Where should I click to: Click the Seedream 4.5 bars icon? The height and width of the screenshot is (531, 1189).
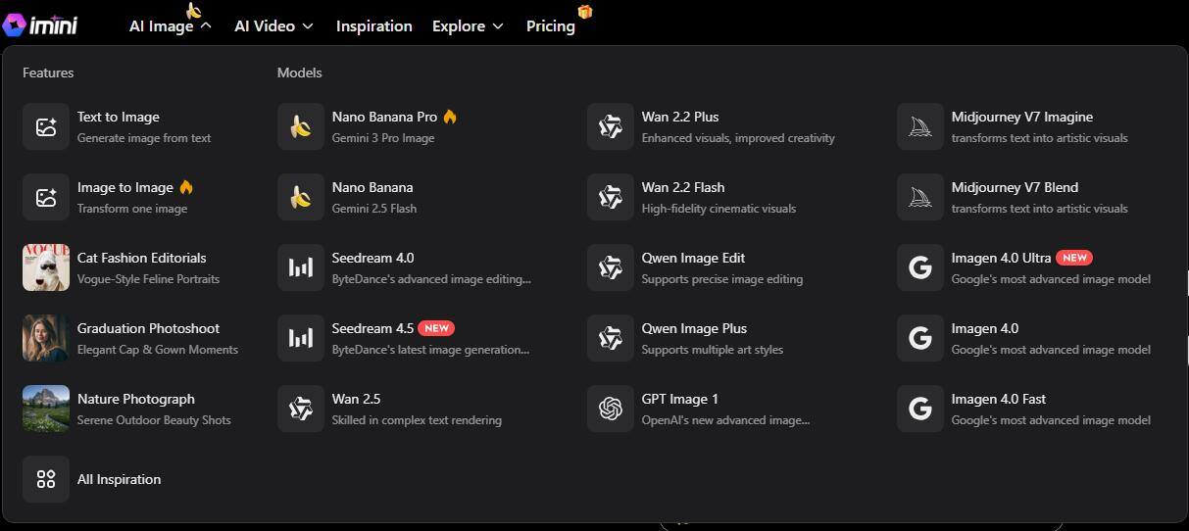[301, 338]
